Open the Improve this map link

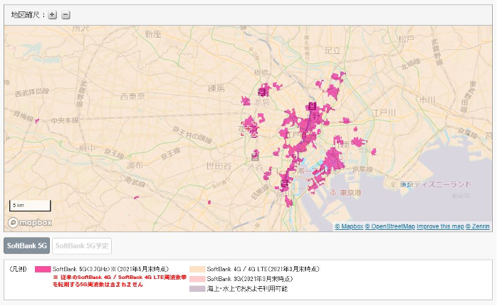click(x=440, y=226)
